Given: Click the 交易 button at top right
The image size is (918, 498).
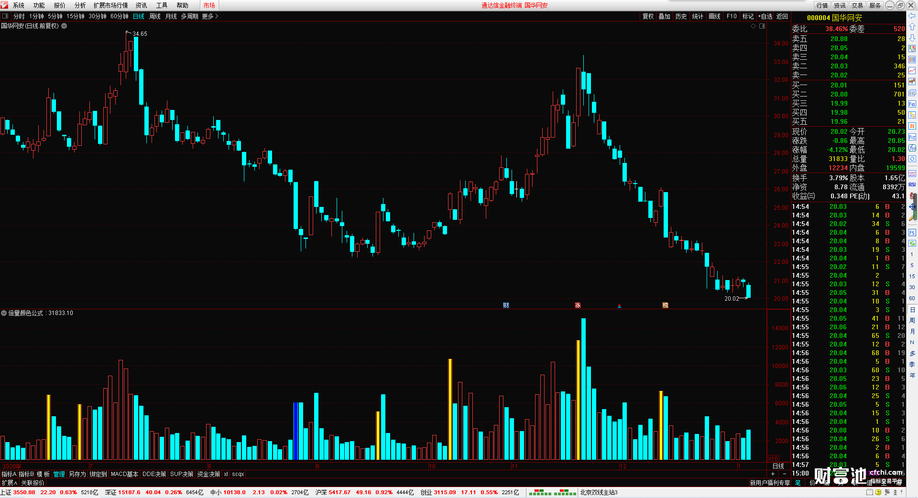Looking at the screenshot, I should 858,5.
